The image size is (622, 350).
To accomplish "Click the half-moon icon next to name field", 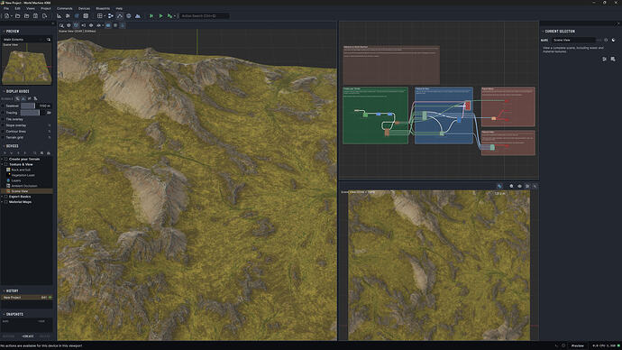I will point(613,40).
